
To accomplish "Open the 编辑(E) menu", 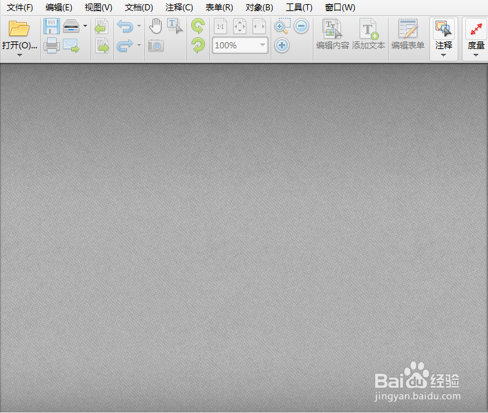I will pos(59,8).
